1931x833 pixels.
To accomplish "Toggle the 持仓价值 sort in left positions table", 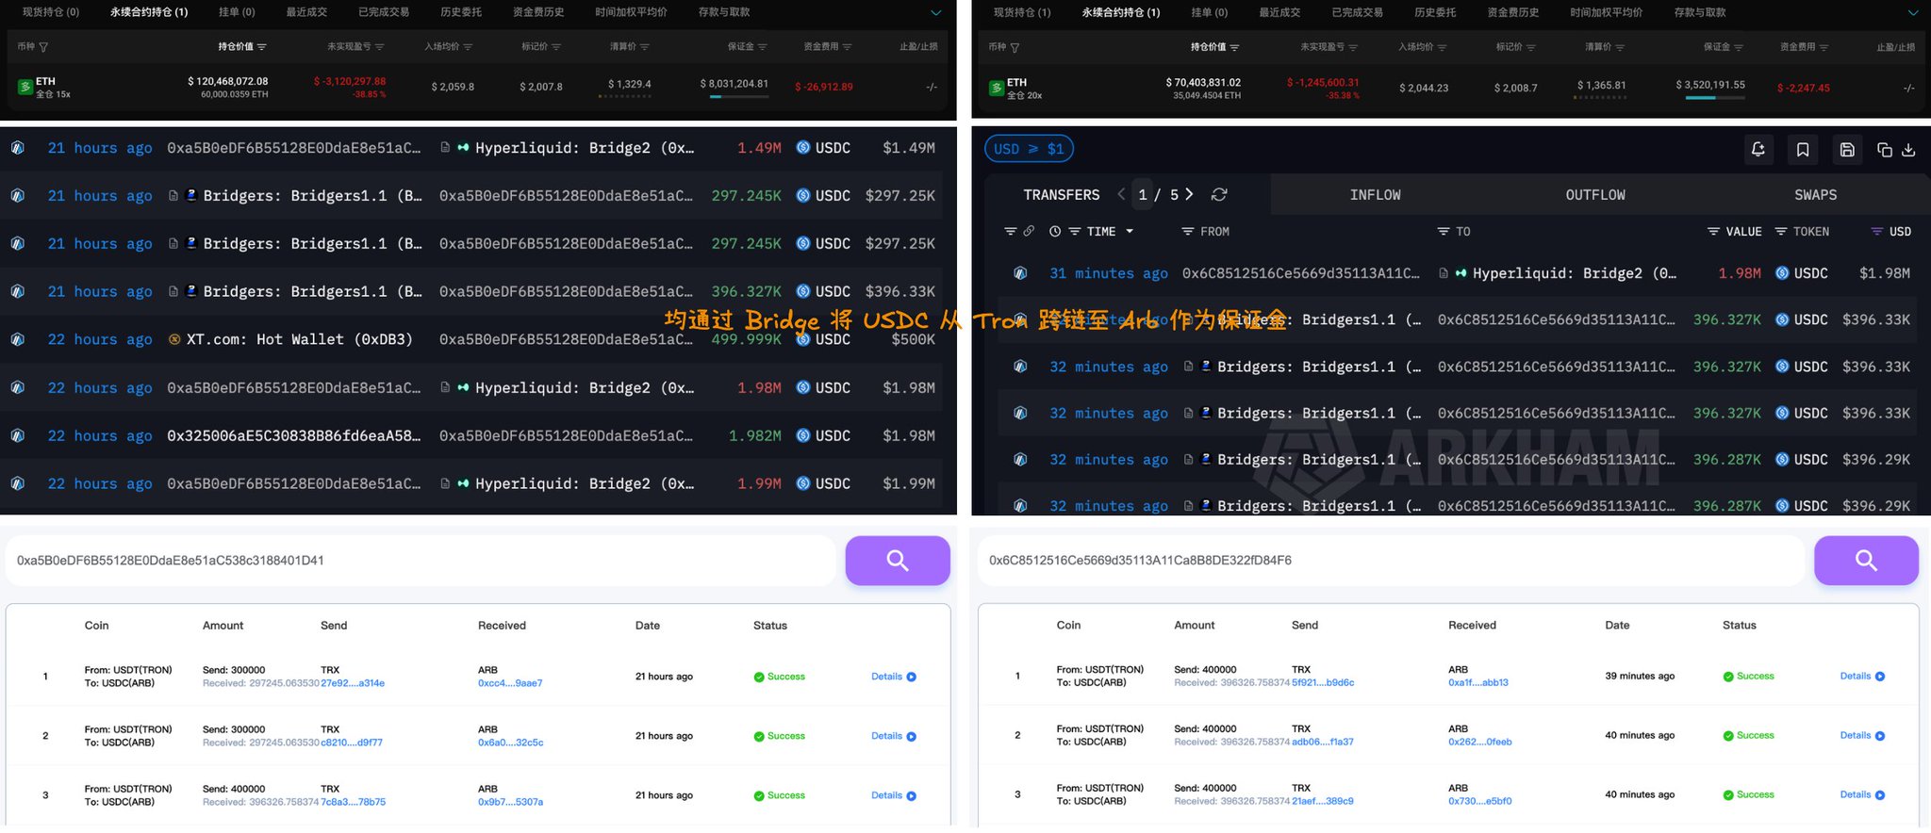I will point(242,47).
